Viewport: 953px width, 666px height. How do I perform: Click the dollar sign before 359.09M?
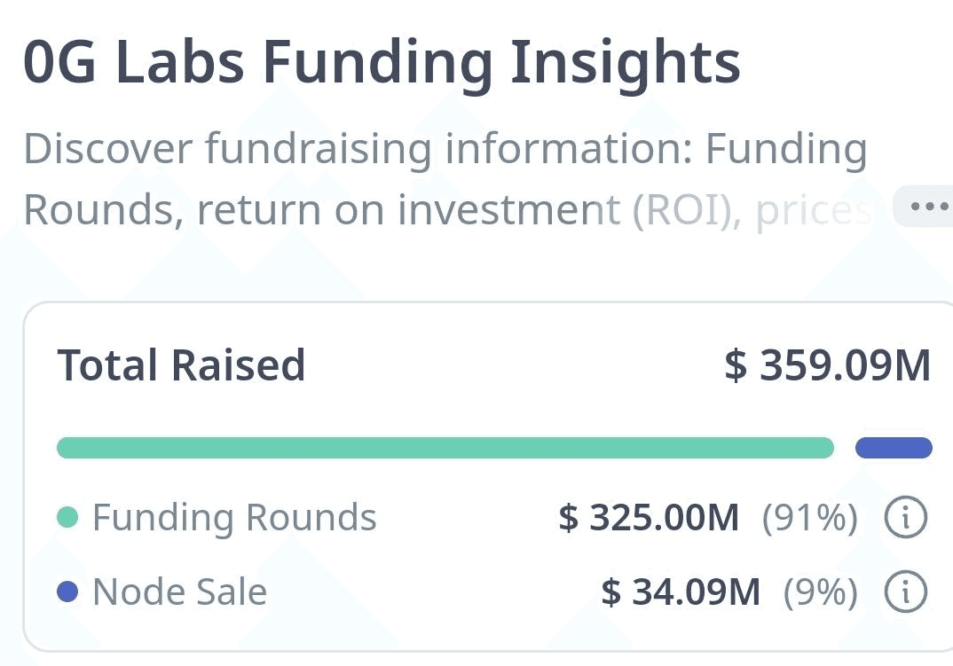point(736,365)
